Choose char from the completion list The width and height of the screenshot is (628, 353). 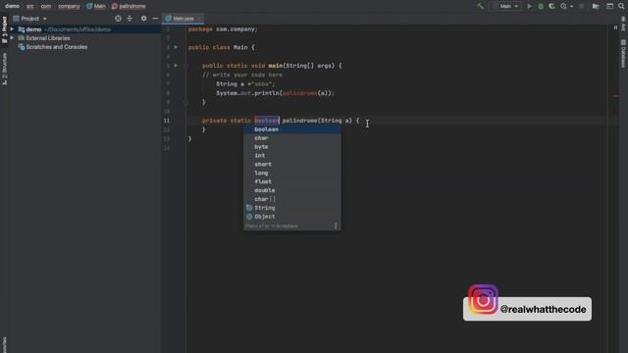(x=292, y=138)
